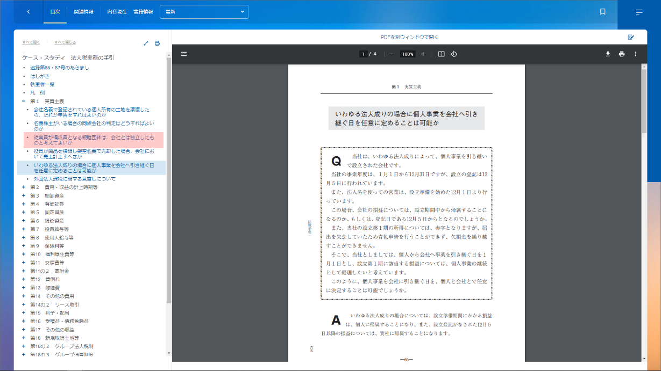The width and height of the screenshot is (661, 371).
Task: Click the PDF viewer vertical scrollbar
Action: 644,102
